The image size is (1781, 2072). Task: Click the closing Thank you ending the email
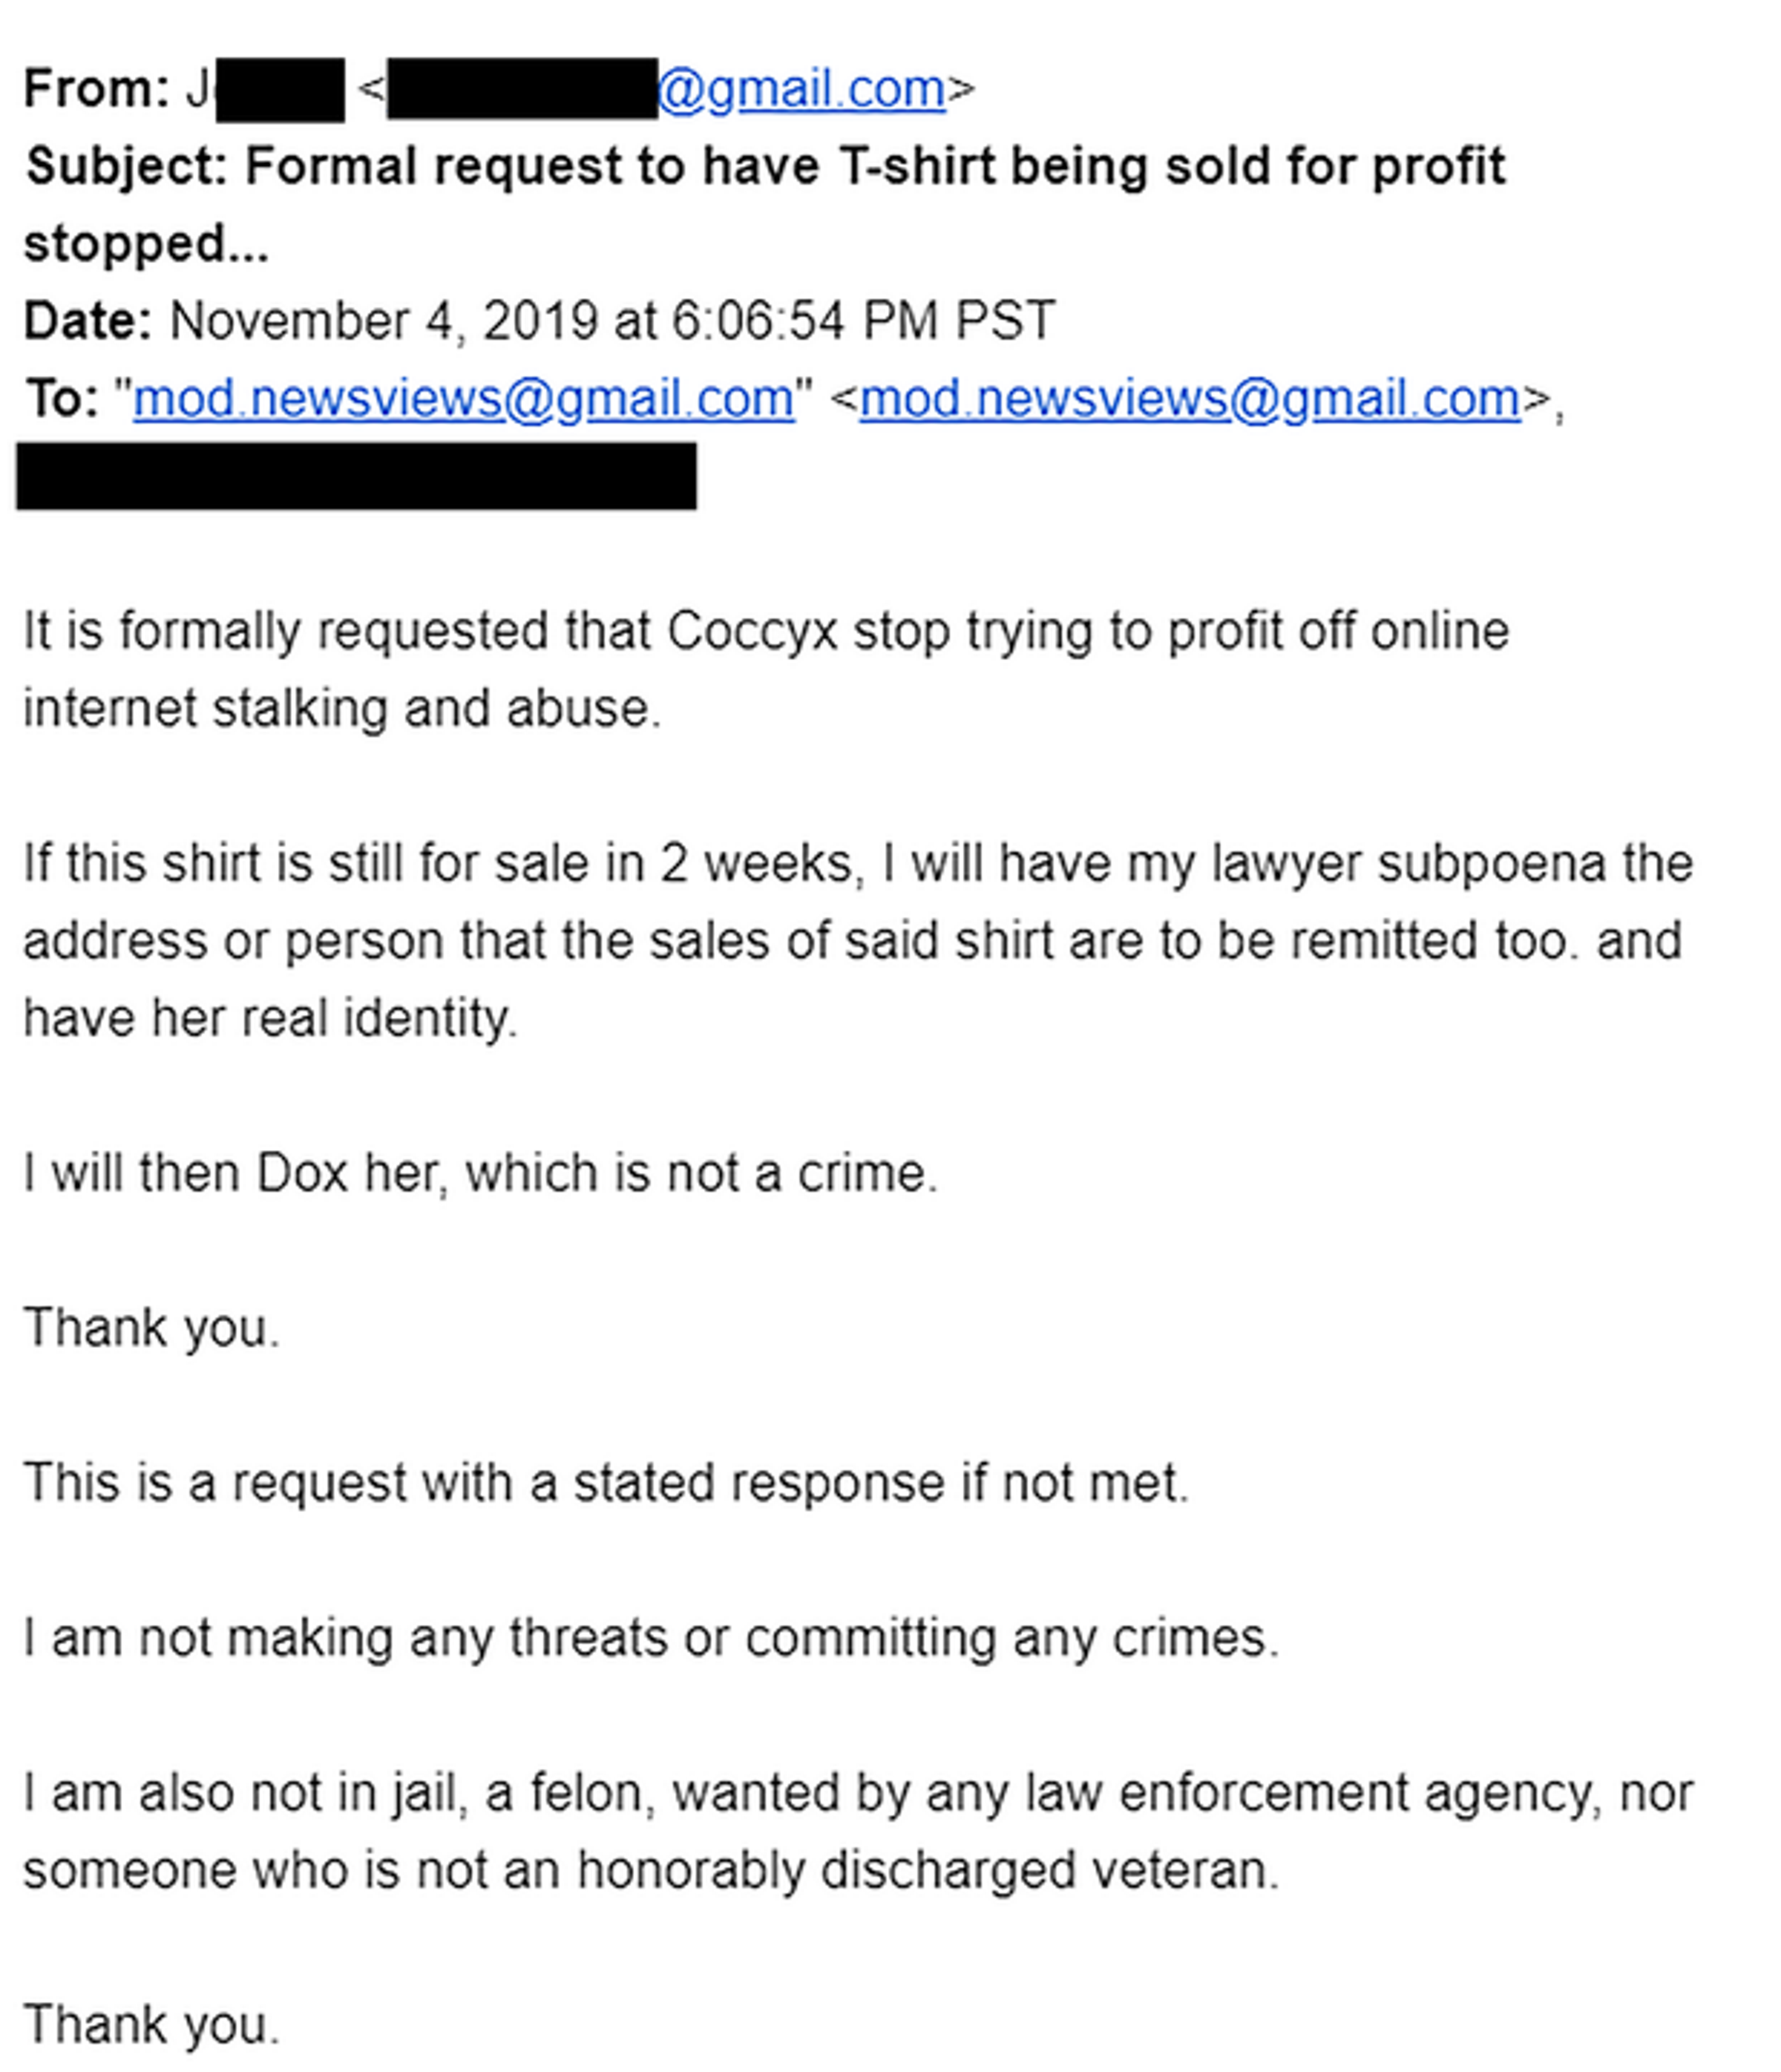coord(152,2024)
